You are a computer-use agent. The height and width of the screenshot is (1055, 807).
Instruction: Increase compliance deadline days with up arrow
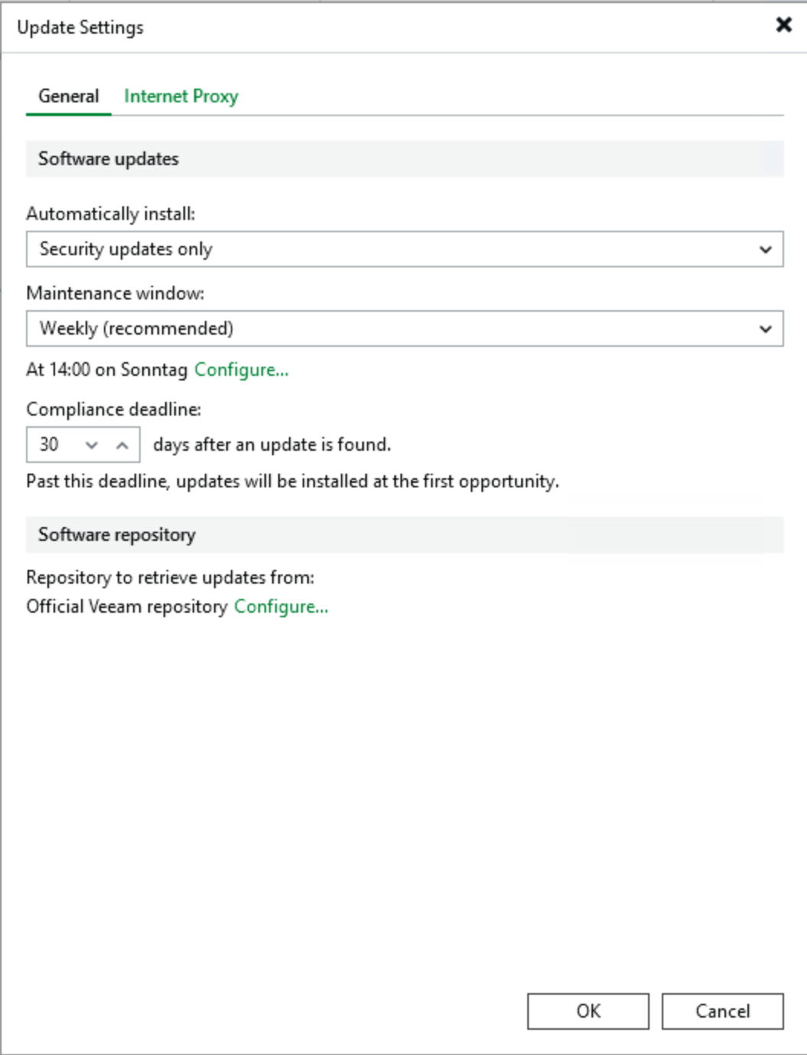tap(122, 445)
